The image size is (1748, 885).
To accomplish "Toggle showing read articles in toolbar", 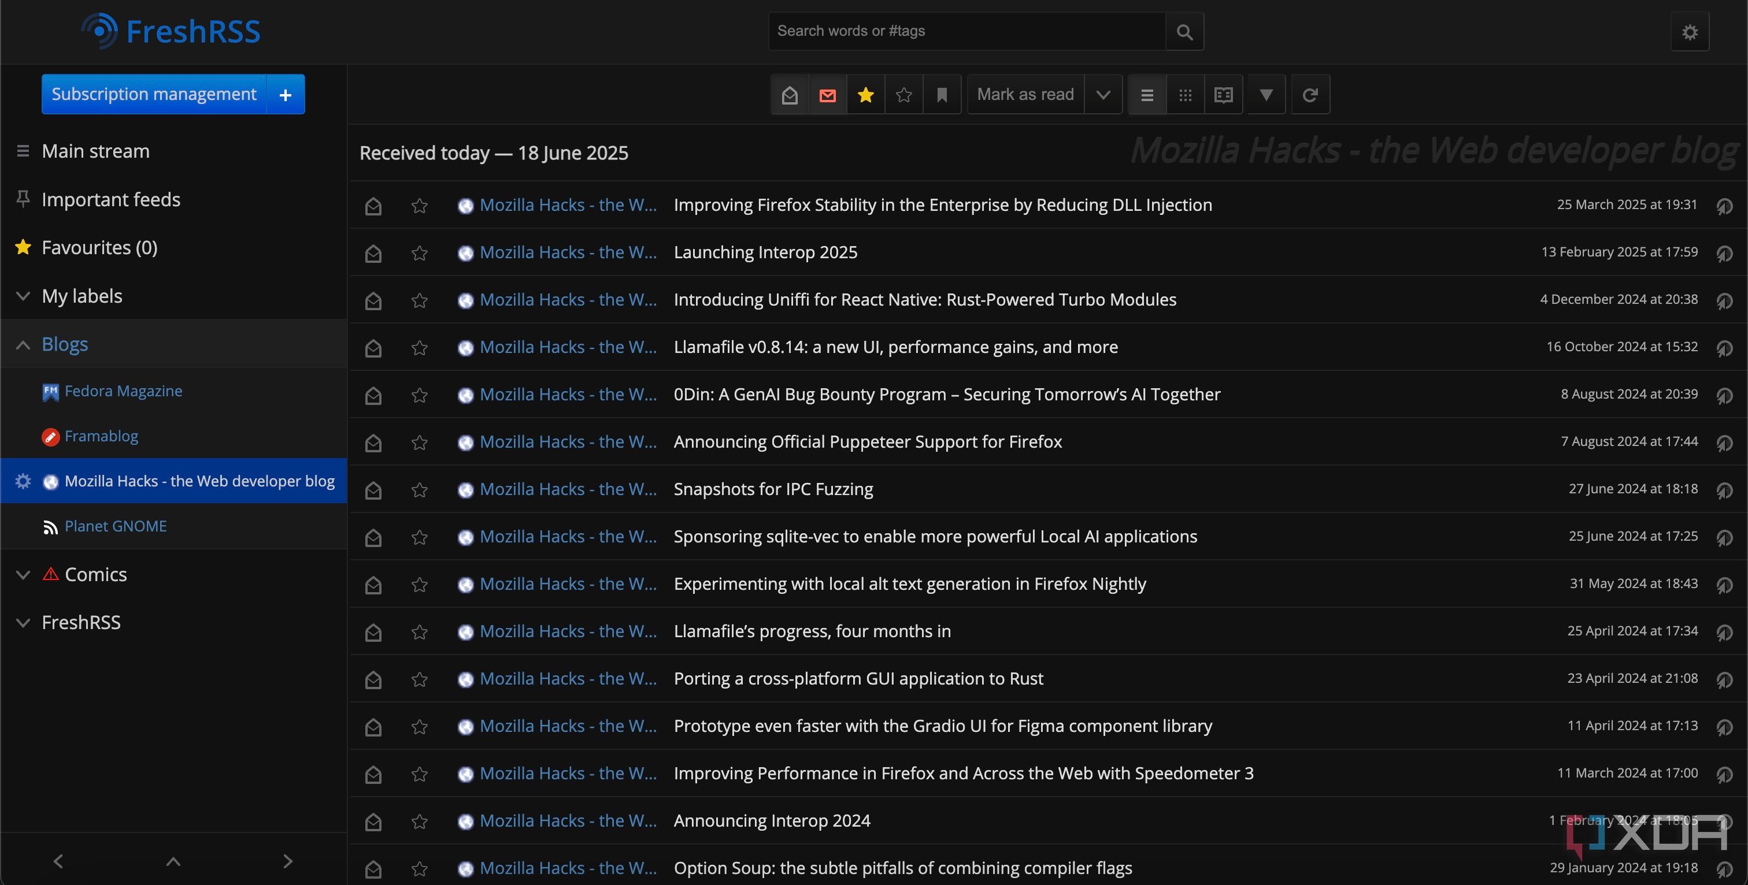I will click(x=790, y=95).
